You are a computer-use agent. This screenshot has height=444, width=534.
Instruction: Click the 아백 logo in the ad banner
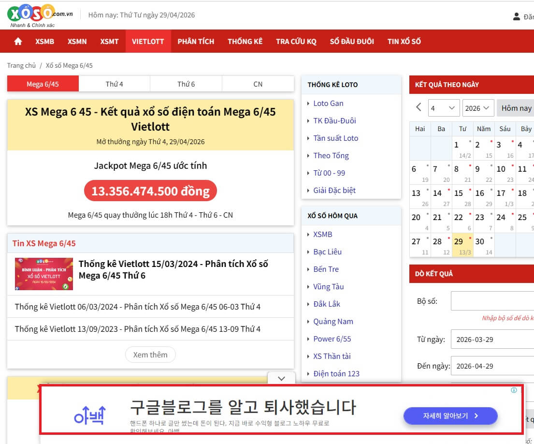tap(90, 415)
